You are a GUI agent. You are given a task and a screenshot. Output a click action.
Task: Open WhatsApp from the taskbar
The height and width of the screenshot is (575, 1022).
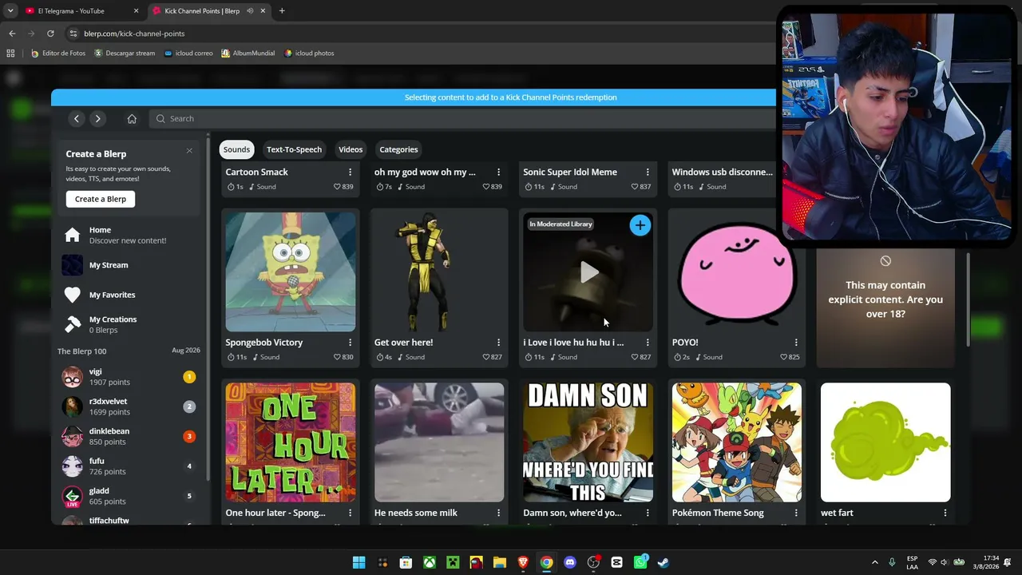coord(640,562)
